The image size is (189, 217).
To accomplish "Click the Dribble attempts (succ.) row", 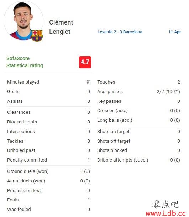I will (138, 160).
